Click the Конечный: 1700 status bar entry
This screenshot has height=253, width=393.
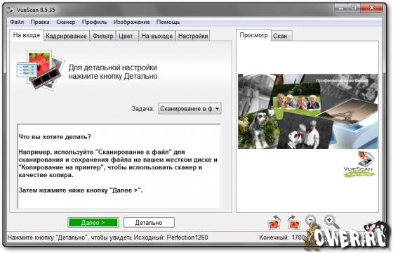pyautogui.click(x=282, y=238)
